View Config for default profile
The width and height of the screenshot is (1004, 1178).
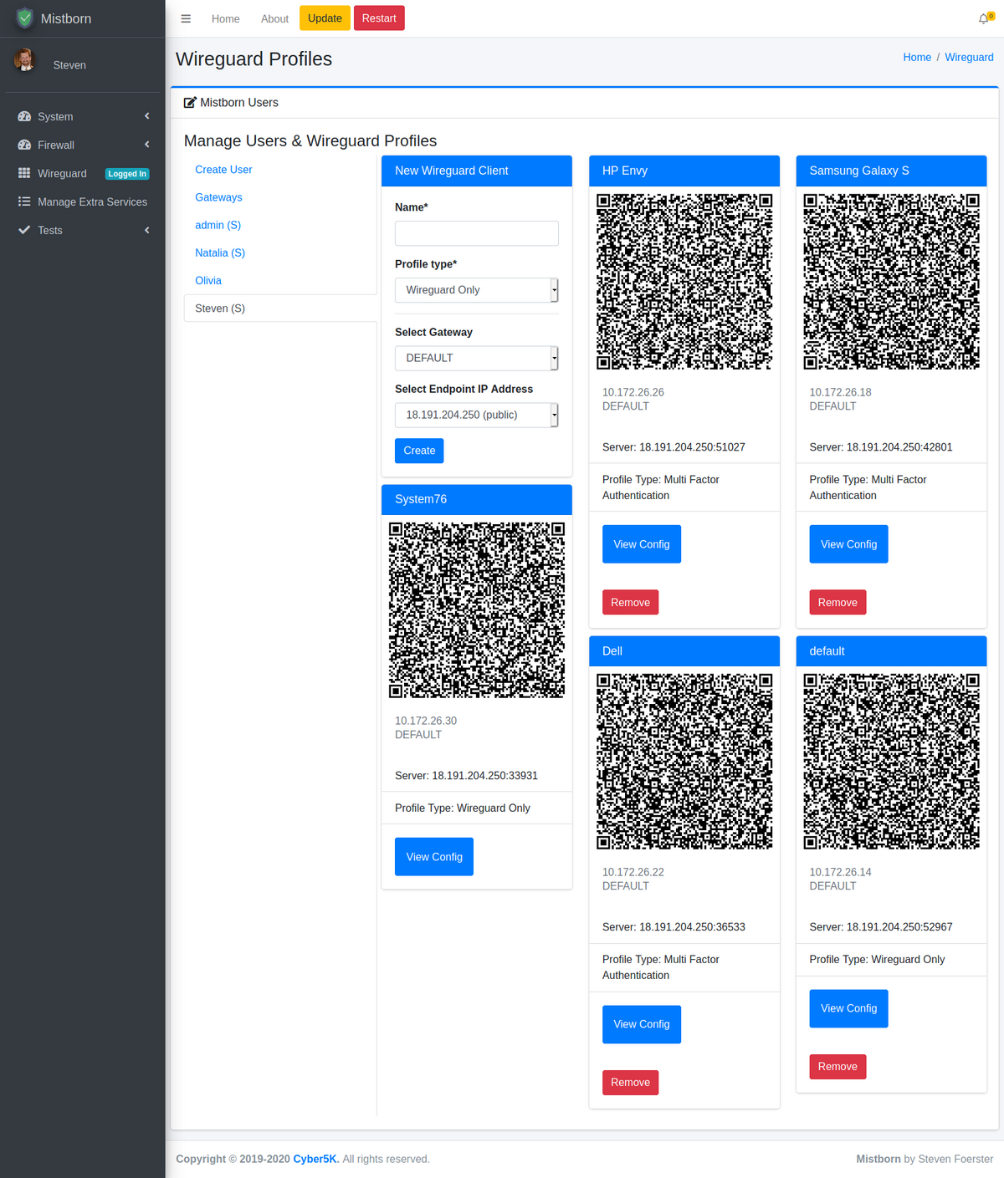point(848,1008)
